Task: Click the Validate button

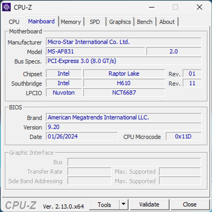Action: pyautogui.click(x=149, y=205)
